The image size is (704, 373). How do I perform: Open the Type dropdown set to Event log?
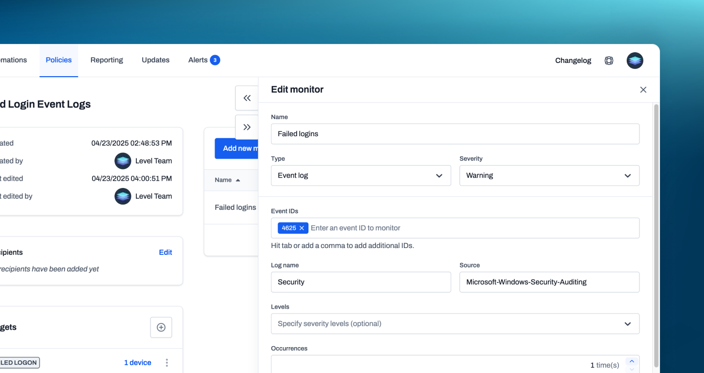[361, 176]
